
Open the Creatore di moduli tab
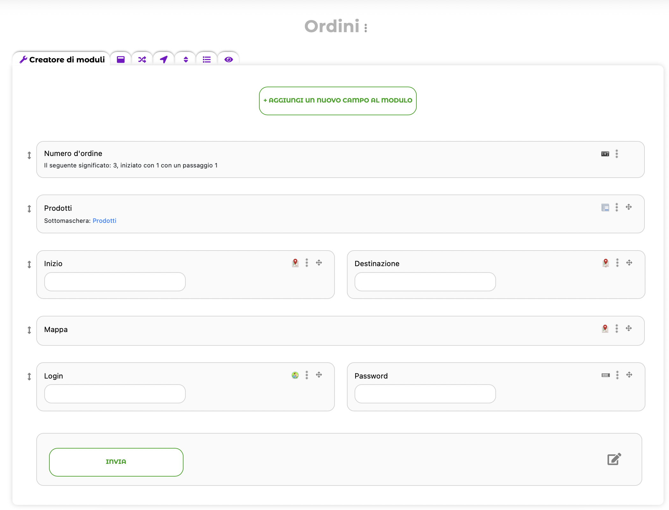point(62,60)
